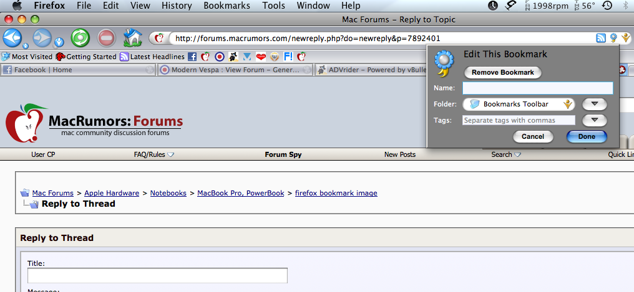Click the blue ribbon icon in bookmark panel
The image size is (634, 292).
[443, 64]
